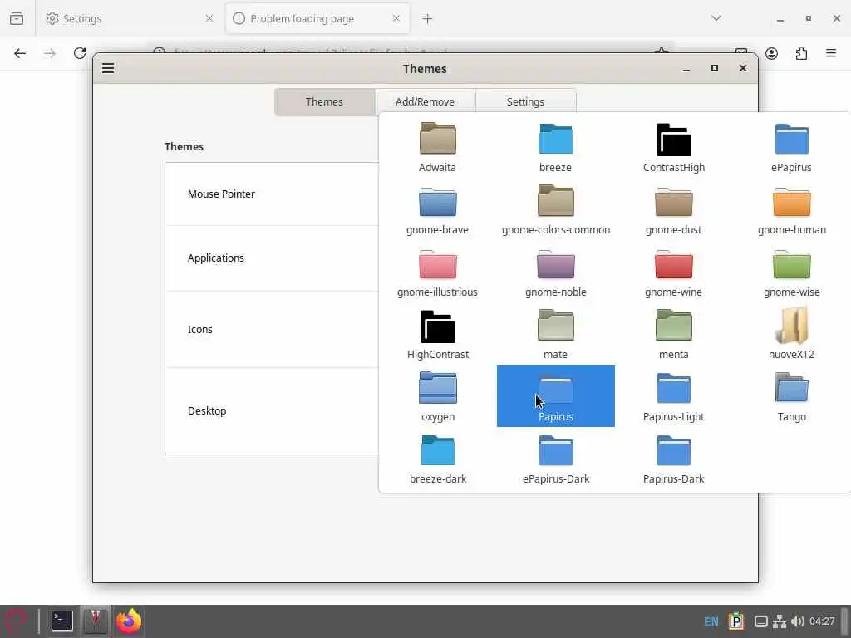This screenshot has width=851, height=638.
Task: Select gnome-illustrious pink folder theme
Action: (x=437, y=272)
